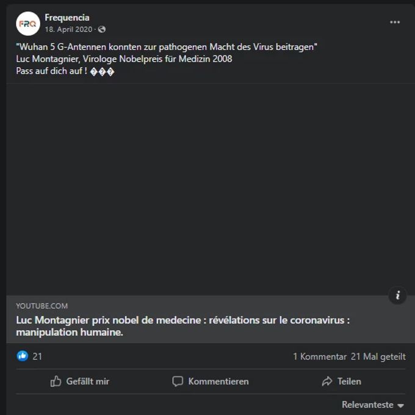Viewport: 415px width, 415px height.
Task: Click the YOUTUBE.COM source label
Action: point(42,306)
